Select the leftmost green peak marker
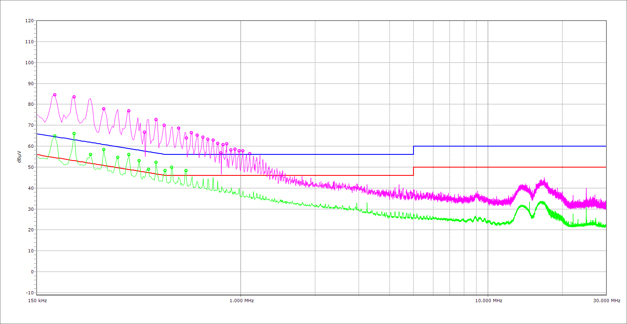 coord(55,136)
